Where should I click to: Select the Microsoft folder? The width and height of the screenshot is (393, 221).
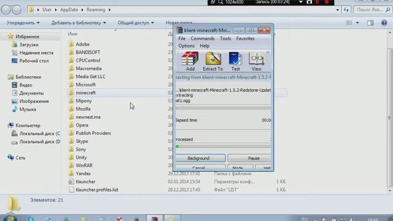click(x=85, y=85)
